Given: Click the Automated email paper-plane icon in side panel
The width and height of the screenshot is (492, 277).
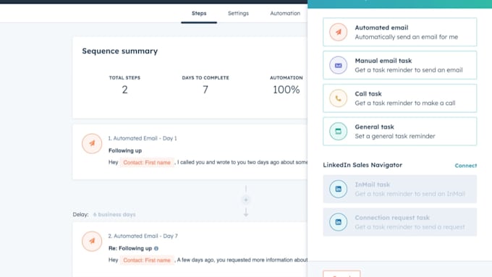Looking at the screenshot, I should click(339, 32).
